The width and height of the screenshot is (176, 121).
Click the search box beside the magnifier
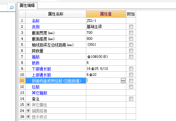pos(4,8)
